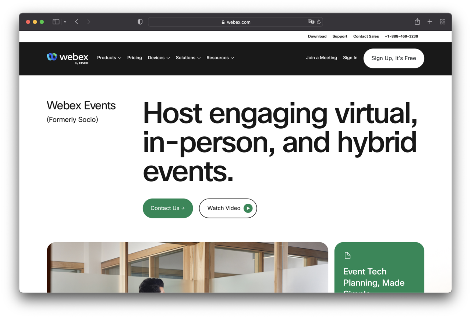Click the document icon on green card
Screen dimensions: 471x318
coord(347,256)
